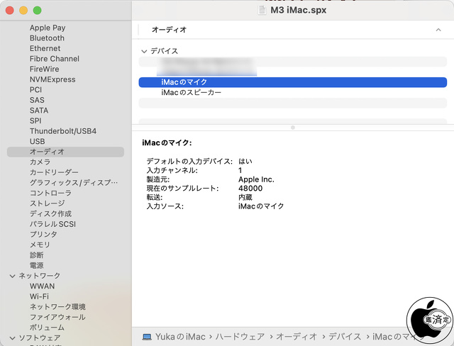Click the M3 iMac.spx window title

coord(298,10)
